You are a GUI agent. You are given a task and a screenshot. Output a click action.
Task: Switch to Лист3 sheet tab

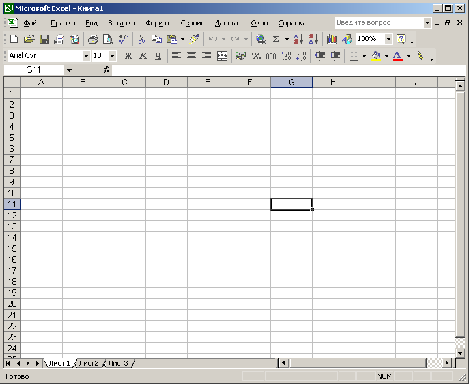point(118,363)
